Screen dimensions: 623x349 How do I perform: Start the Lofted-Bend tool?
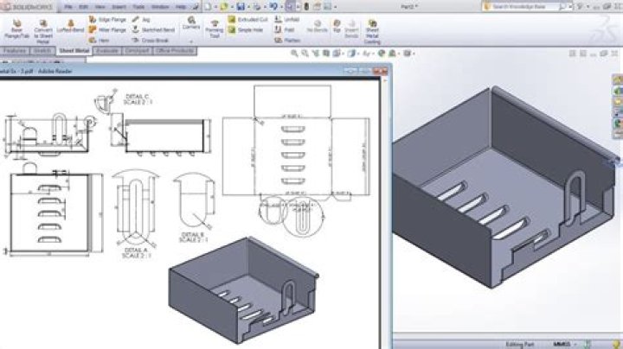pos(70,26)
